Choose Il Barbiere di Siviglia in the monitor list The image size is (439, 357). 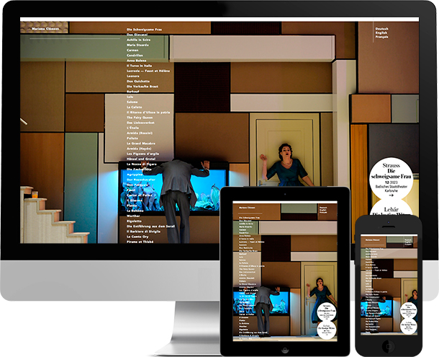click(x=143, y=232)
